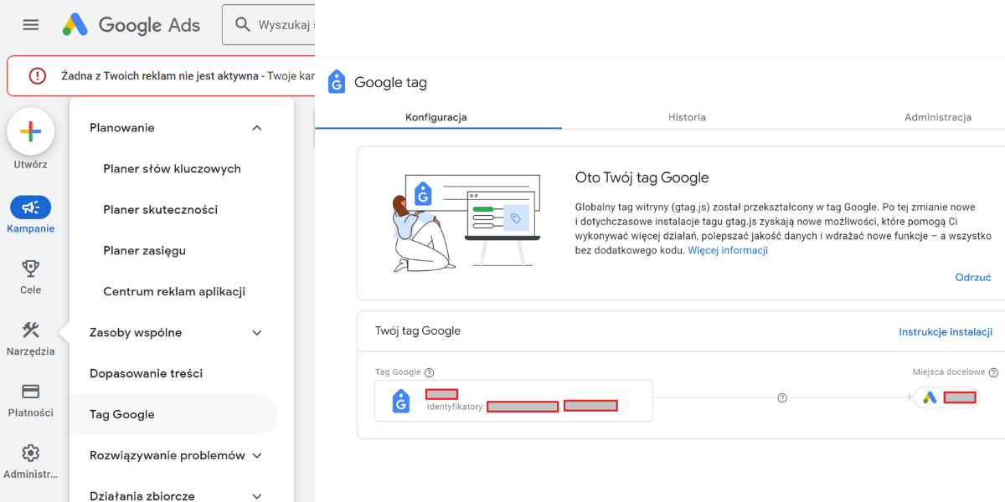Click the search magnifier icon
The width and height of the screenshot is (1005, 502).
(x=243, y=25)
